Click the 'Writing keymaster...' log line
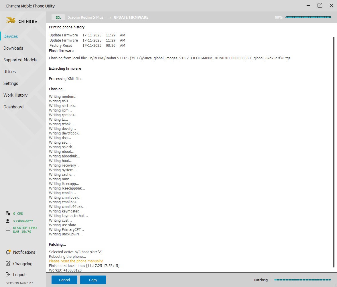 [x=65, y=211]
